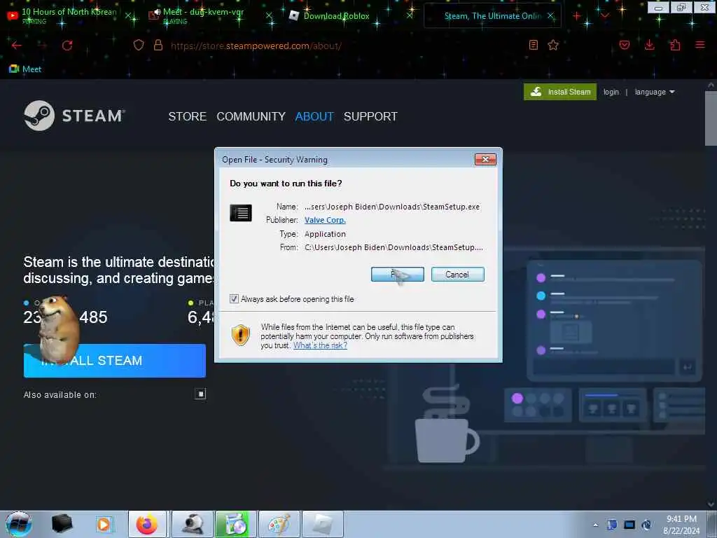Open a new tab with plus icon

[x=577, y=16]
